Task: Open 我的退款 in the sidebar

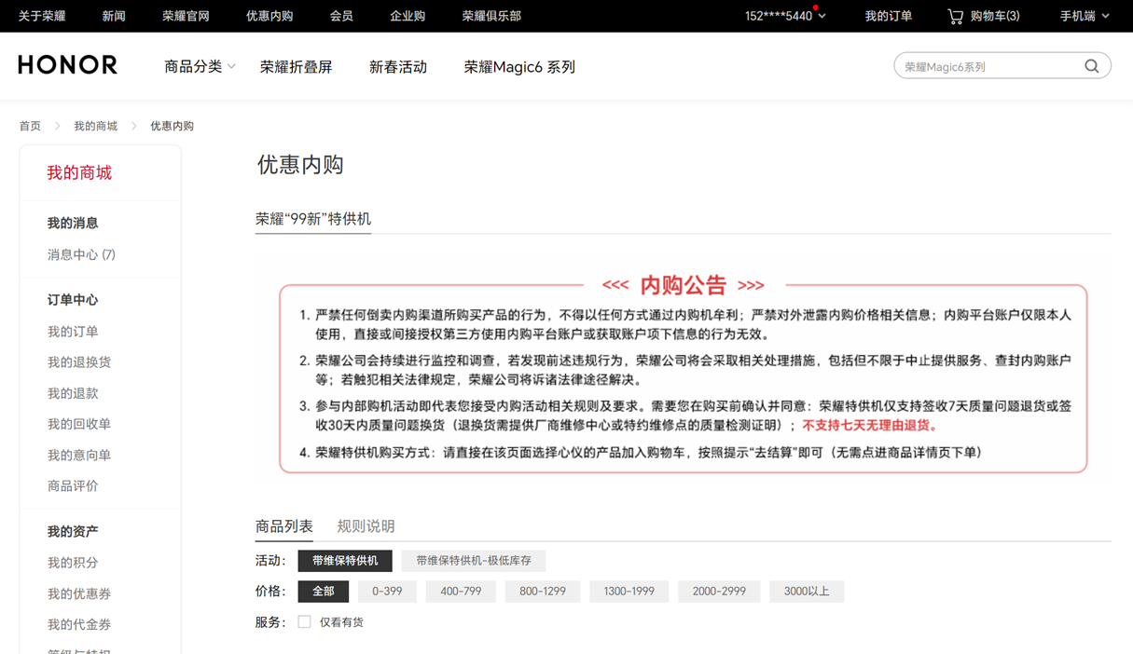Action: (73, 393)
